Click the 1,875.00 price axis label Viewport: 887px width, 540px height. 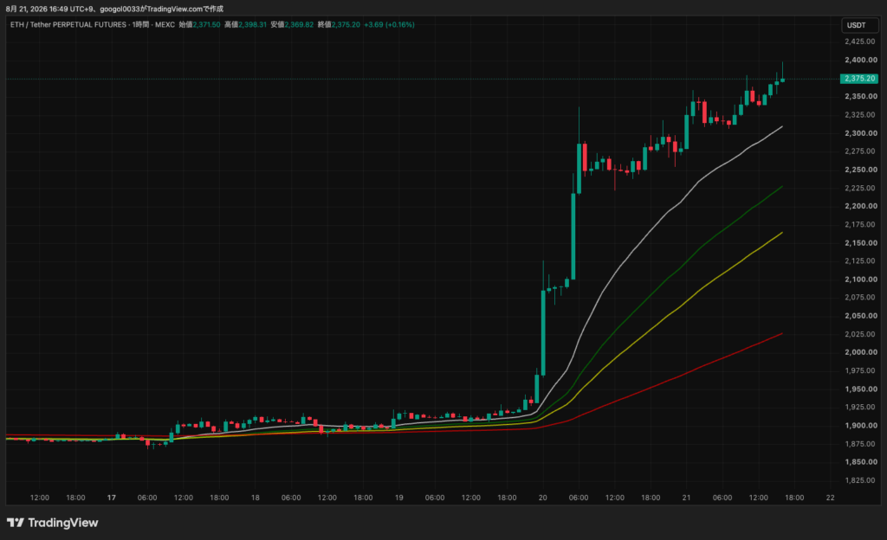(x=860, y=444)
